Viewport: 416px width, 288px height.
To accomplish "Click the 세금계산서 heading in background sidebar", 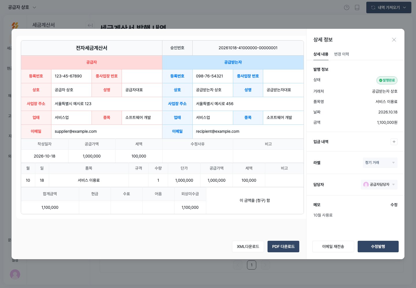I will coord(44,25).
